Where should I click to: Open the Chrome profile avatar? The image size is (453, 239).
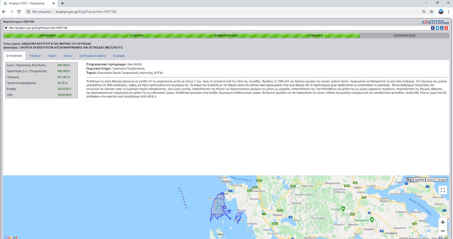point(441,12)
